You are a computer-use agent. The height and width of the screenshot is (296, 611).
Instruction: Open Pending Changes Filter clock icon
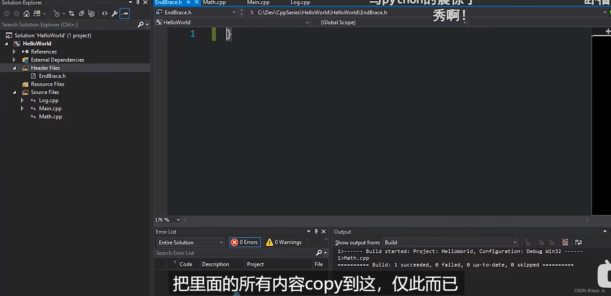pyautogui.click(x=57, y=14)
